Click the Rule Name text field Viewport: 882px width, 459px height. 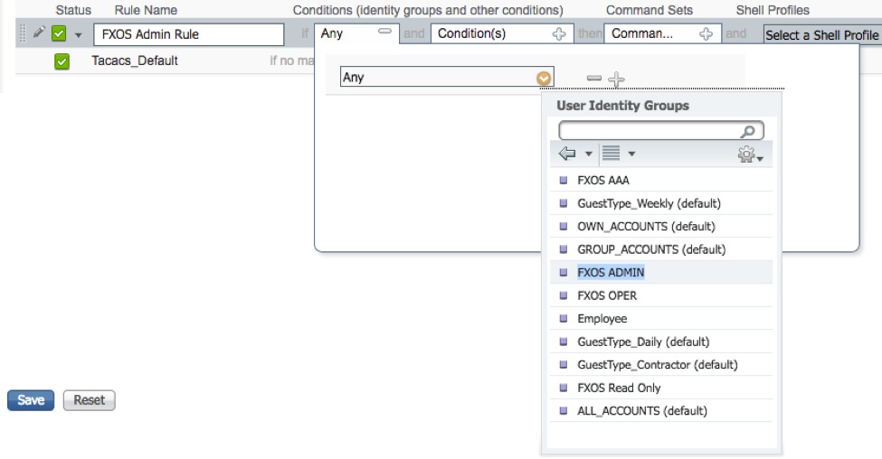pos(188,34)
